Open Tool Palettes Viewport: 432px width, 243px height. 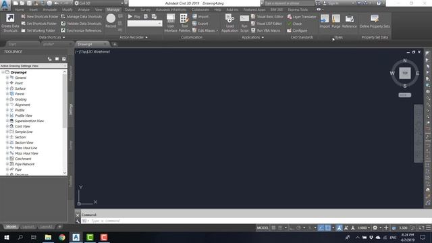pyautogui.click(x=184, y=23)
